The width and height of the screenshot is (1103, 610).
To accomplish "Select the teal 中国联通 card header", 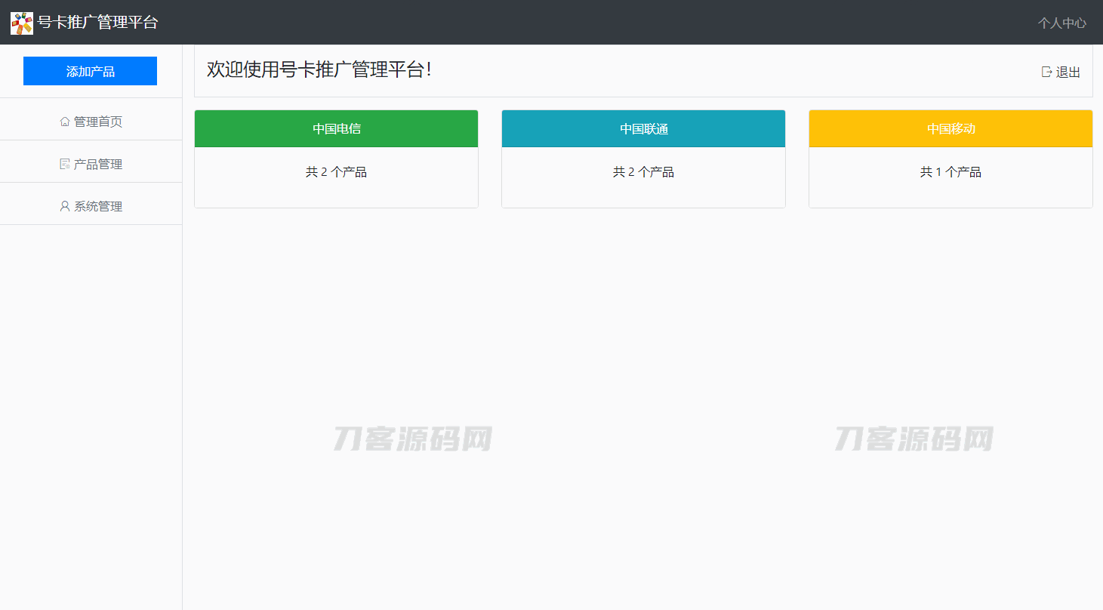I will coord(644,129).
